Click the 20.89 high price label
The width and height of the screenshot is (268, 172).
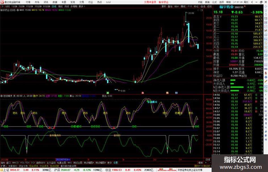click(191, 13)
